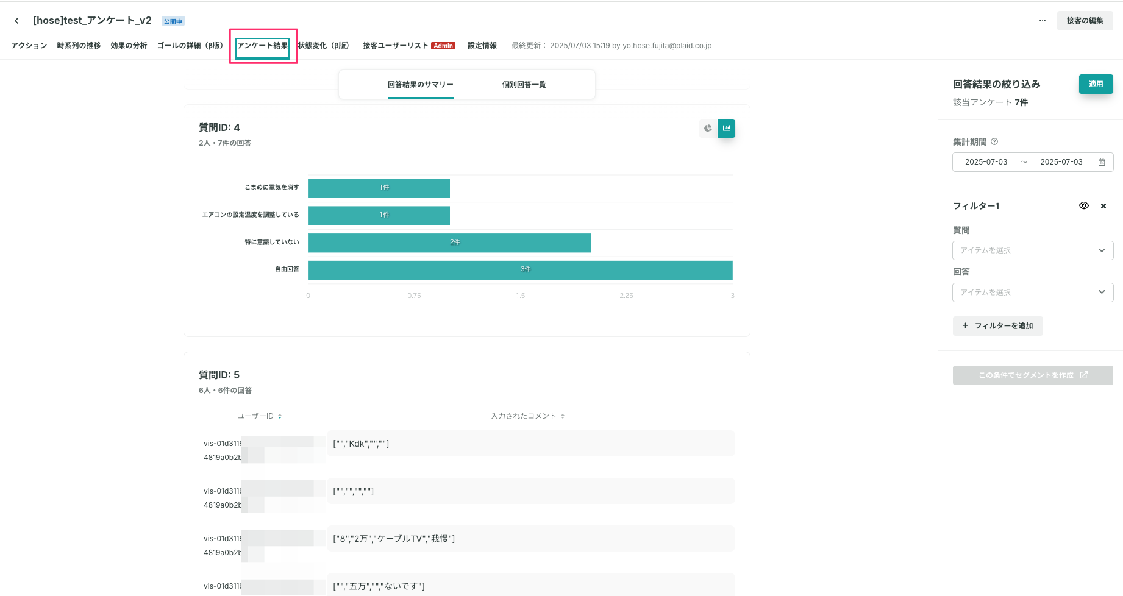The height and width of the screenshot is (596, 1123).
Task: Open the ゴールの詳細（β版） tab
Action: click(x=190, y=46)
